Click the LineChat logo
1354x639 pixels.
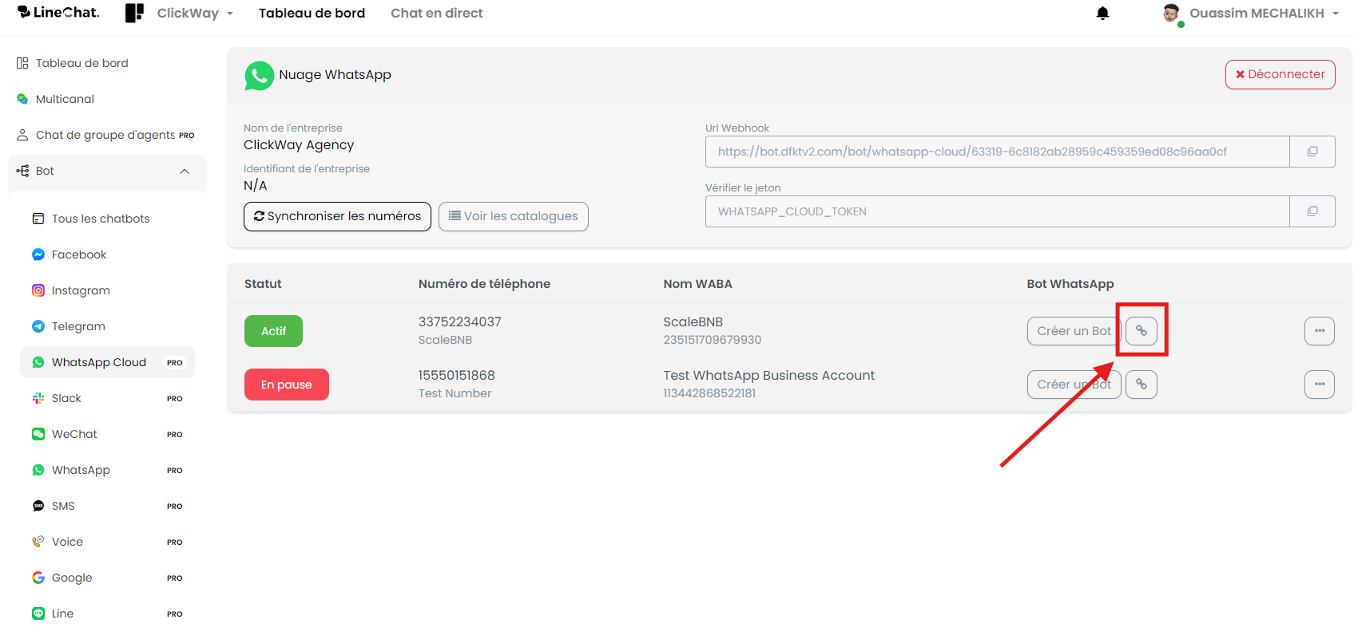tap(58, 13)
